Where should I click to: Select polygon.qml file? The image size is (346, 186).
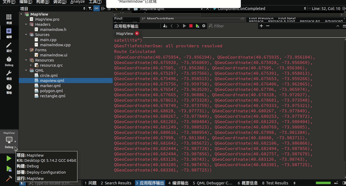(51, 91)
